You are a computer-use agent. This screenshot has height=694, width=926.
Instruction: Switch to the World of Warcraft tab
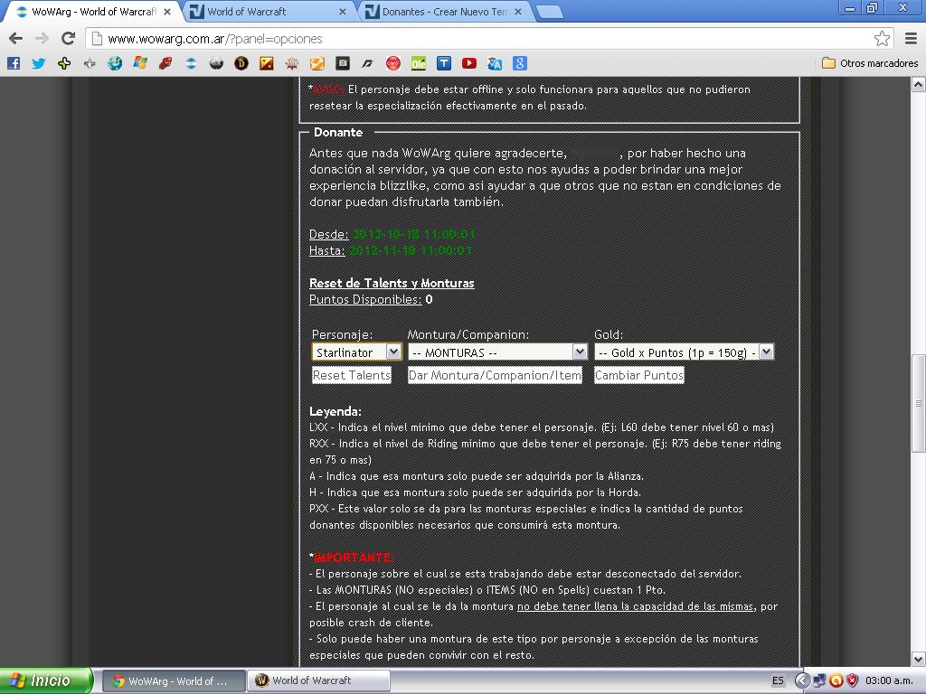coord(269,12)
